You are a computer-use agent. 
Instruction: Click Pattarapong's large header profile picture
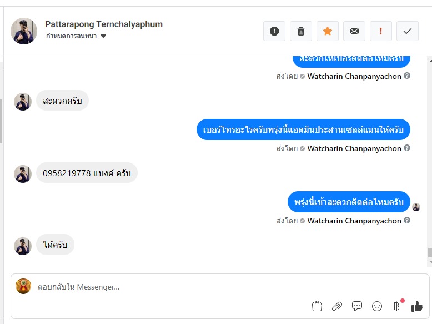tap(24, 31)
